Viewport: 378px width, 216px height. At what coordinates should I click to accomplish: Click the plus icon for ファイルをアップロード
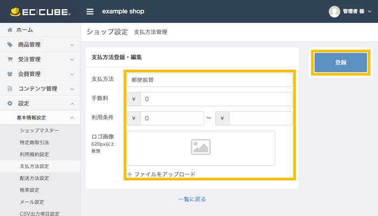(130, 174)
